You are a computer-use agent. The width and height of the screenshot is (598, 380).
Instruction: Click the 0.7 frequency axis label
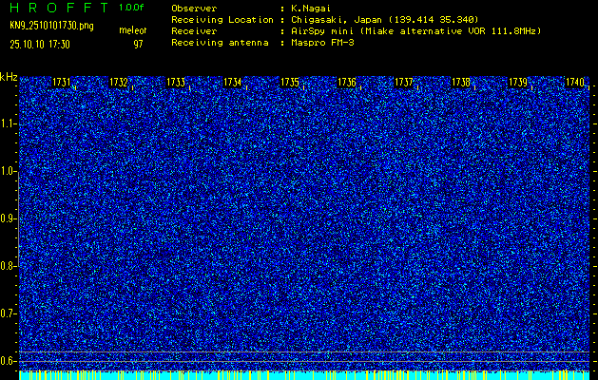click(9, 313)
